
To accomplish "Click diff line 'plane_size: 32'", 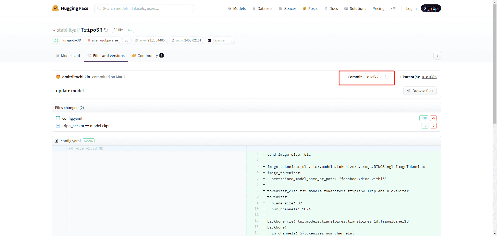I will [287, 203].
